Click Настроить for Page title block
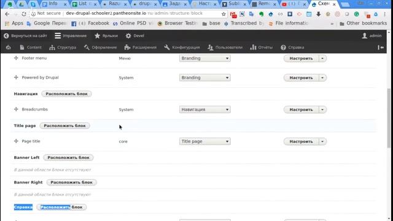The width and height of the screenshot is (393, 221). click(302, 141)
